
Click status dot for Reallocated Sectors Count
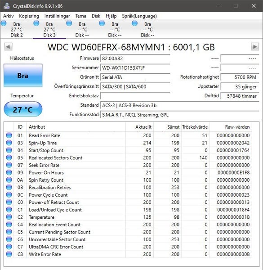9,157
